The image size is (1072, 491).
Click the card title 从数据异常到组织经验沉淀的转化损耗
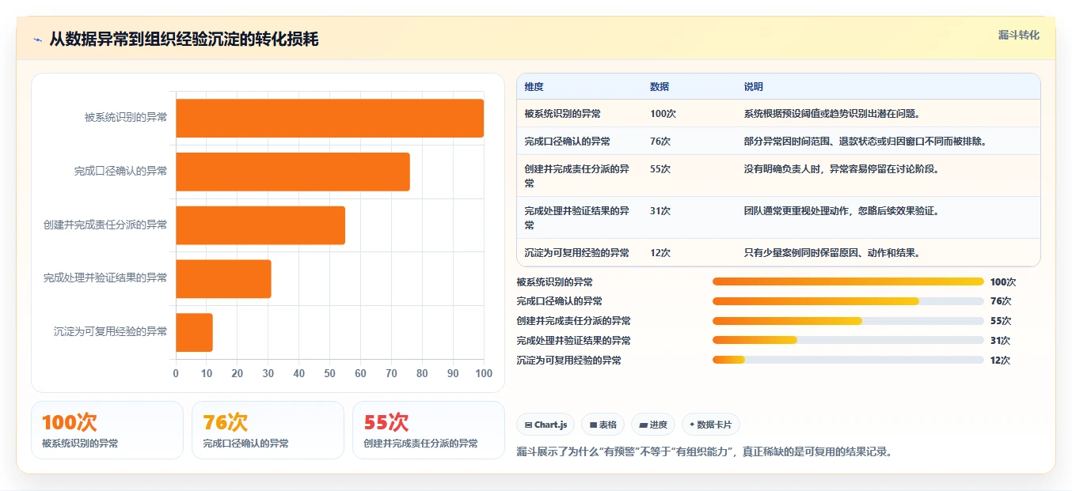coord(184,40)
